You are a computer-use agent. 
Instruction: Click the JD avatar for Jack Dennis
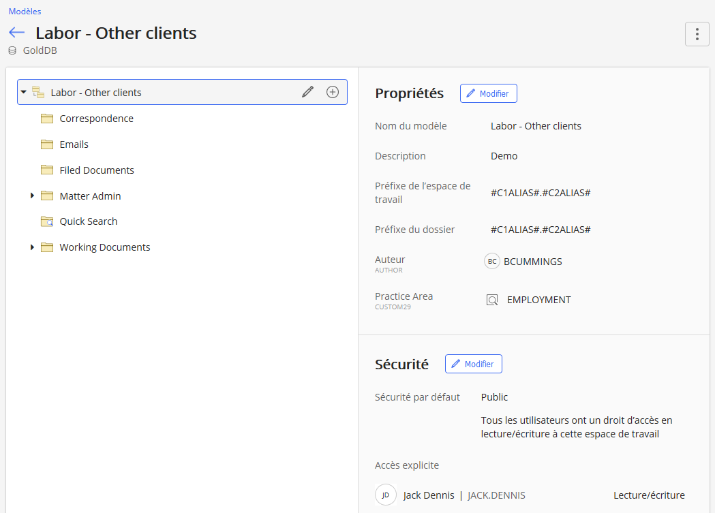click(x=386, y=495)
